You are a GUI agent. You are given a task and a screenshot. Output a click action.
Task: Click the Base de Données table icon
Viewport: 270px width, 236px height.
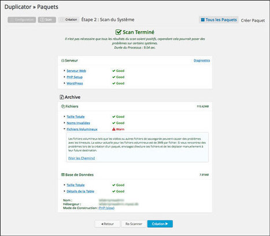pos(63,175)
